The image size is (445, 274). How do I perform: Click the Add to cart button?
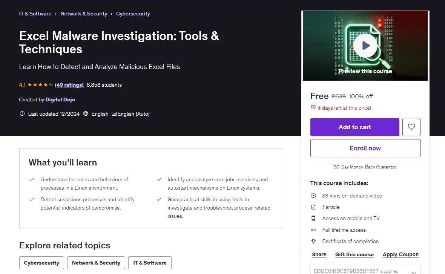click(x=355, y=127)
